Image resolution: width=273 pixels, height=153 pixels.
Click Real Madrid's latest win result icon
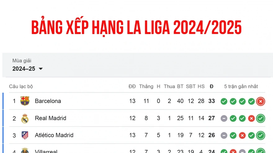pyautogui.click(x=261, y=118)
